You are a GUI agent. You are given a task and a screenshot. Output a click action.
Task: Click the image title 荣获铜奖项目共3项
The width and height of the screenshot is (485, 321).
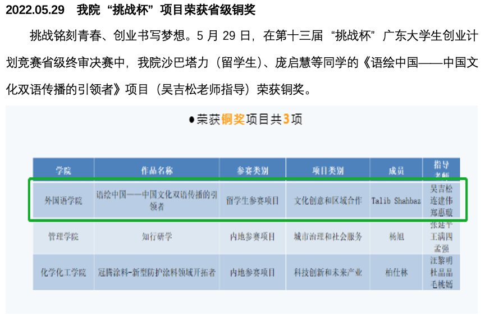click(246, 120)
